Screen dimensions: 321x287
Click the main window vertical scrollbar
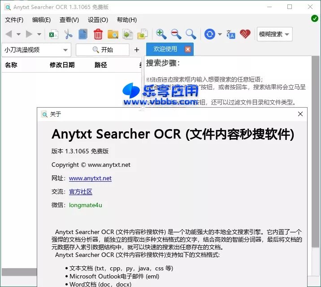(315, 152)
